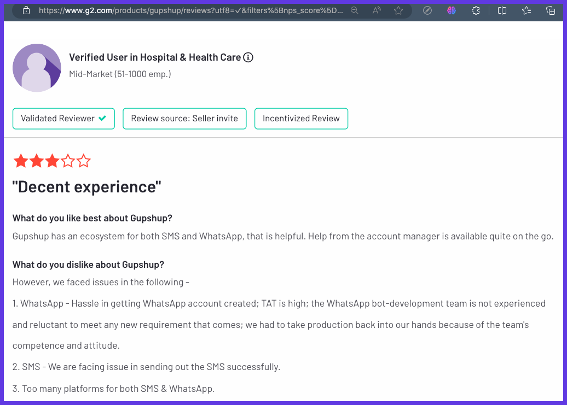567x405 pixels.
Task: Click the line "competence and attitude."
Action: pyautogui.click(x=66, y=346)
